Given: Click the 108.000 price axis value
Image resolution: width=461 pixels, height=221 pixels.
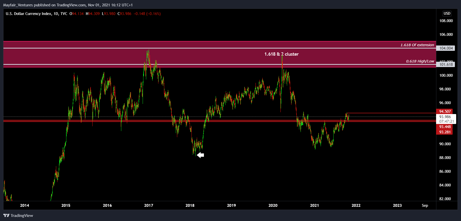Looking at the screenshot, I should point(446,21).
